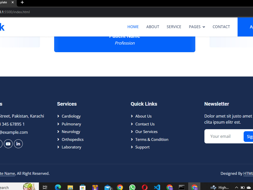253x190 pixels.
Task: Launch Opera browser from taskbar
Action: tap(144, 187)
